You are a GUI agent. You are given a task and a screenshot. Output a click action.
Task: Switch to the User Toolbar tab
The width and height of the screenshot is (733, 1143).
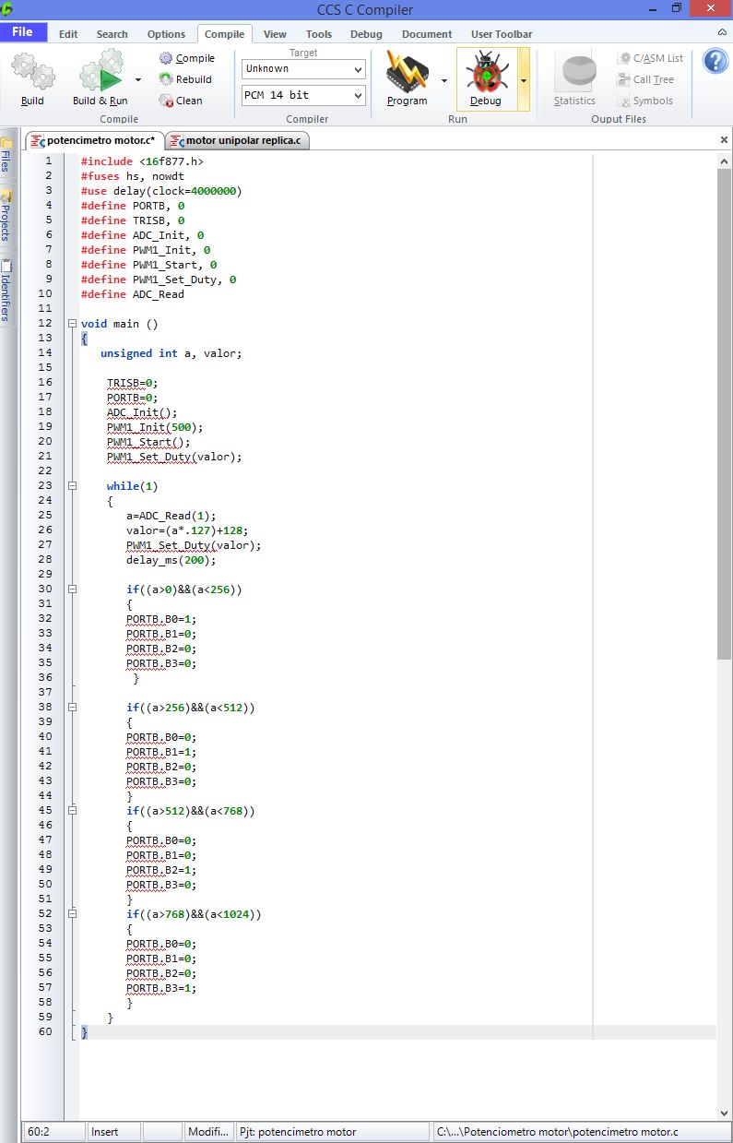click(502, 34)
